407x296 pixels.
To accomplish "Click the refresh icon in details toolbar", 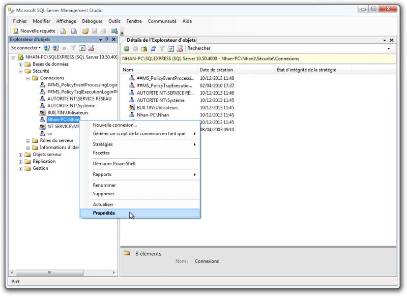I will (171, 48).
